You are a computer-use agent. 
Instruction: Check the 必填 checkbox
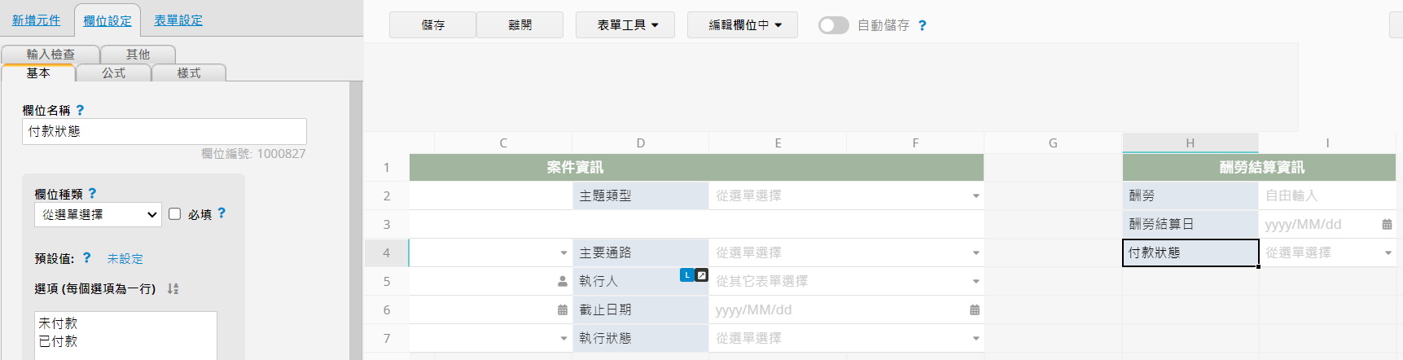pyautogui.click(x=174, y=213)
